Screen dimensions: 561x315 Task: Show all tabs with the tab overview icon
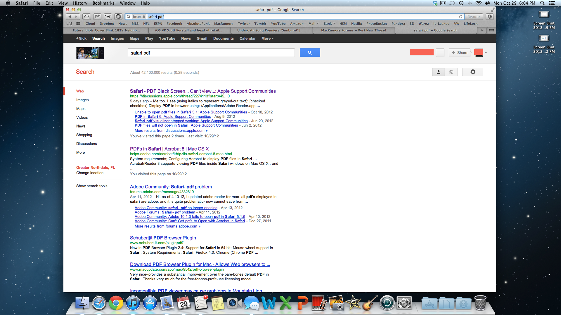coord(491,30)
